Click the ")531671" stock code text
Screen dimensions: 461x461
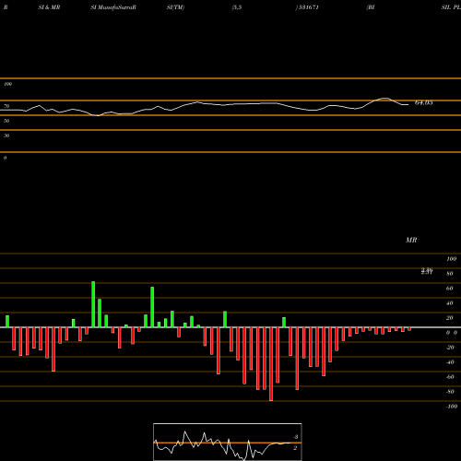[x=307, y=7]
